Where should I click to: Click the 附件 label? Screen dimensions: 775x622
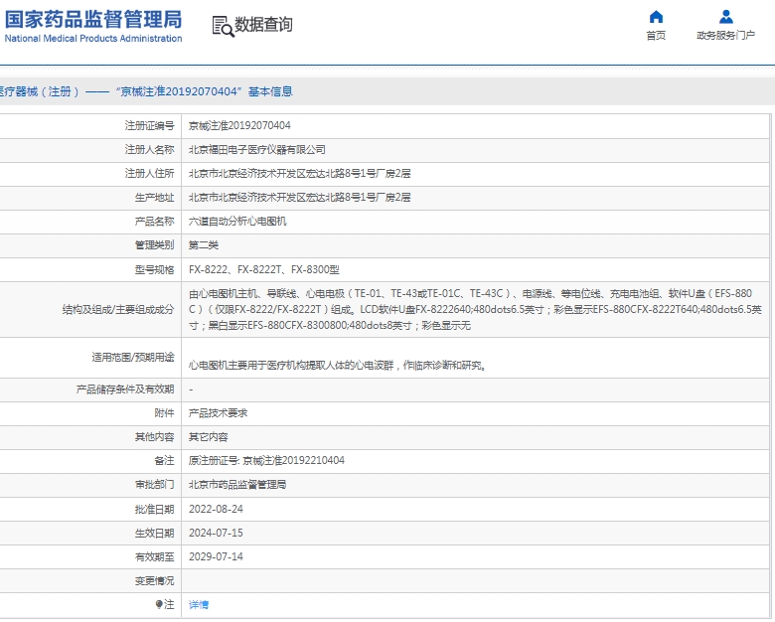[x=165, y=413]
